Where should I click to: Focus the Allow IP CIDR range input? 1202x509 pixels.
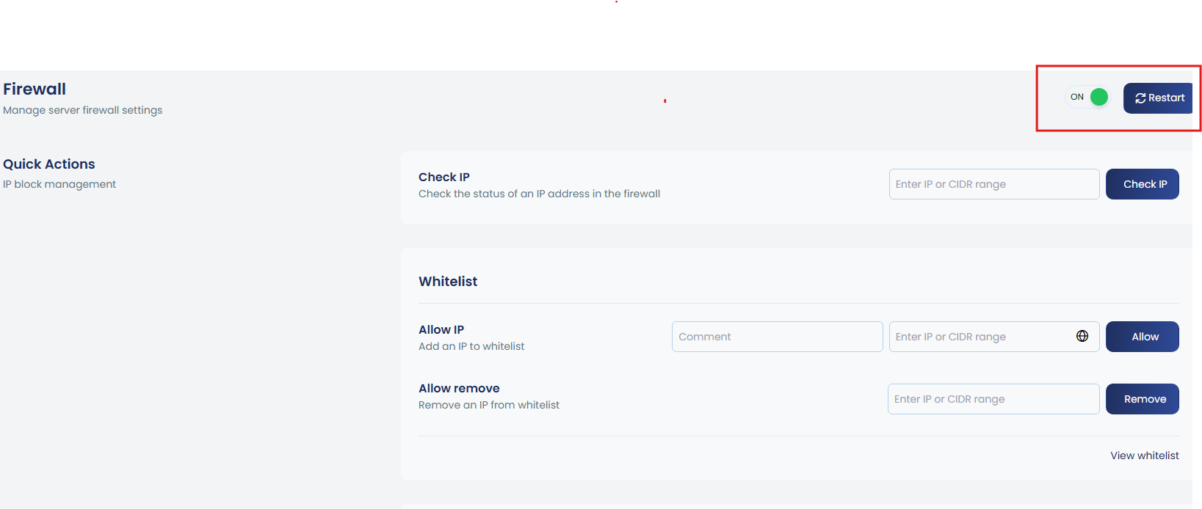980,337
